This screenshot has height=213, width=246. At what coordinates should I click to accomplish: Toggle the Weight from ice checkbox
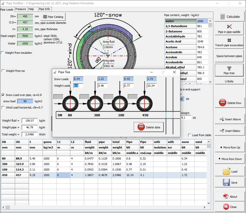(x=3, y=71)
